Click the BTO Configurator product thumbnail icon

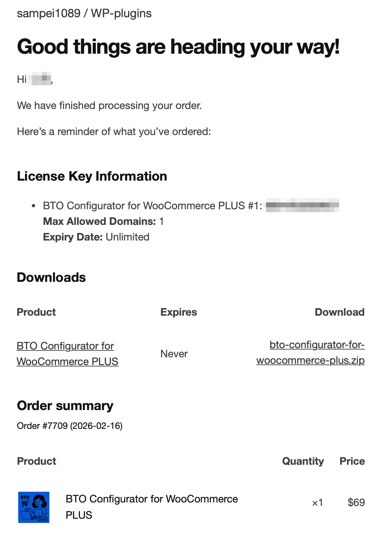click(34, 507)
